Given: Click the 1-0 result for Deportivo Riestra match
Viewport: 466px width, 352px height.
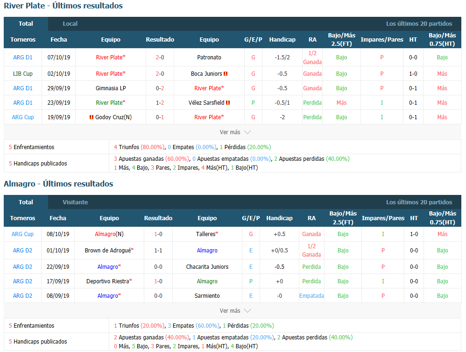Looking at the screenshot, I should [158, 281].
